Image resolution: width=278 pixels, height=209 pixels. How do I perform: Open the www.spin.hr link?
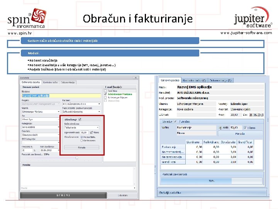coord(20,33)
